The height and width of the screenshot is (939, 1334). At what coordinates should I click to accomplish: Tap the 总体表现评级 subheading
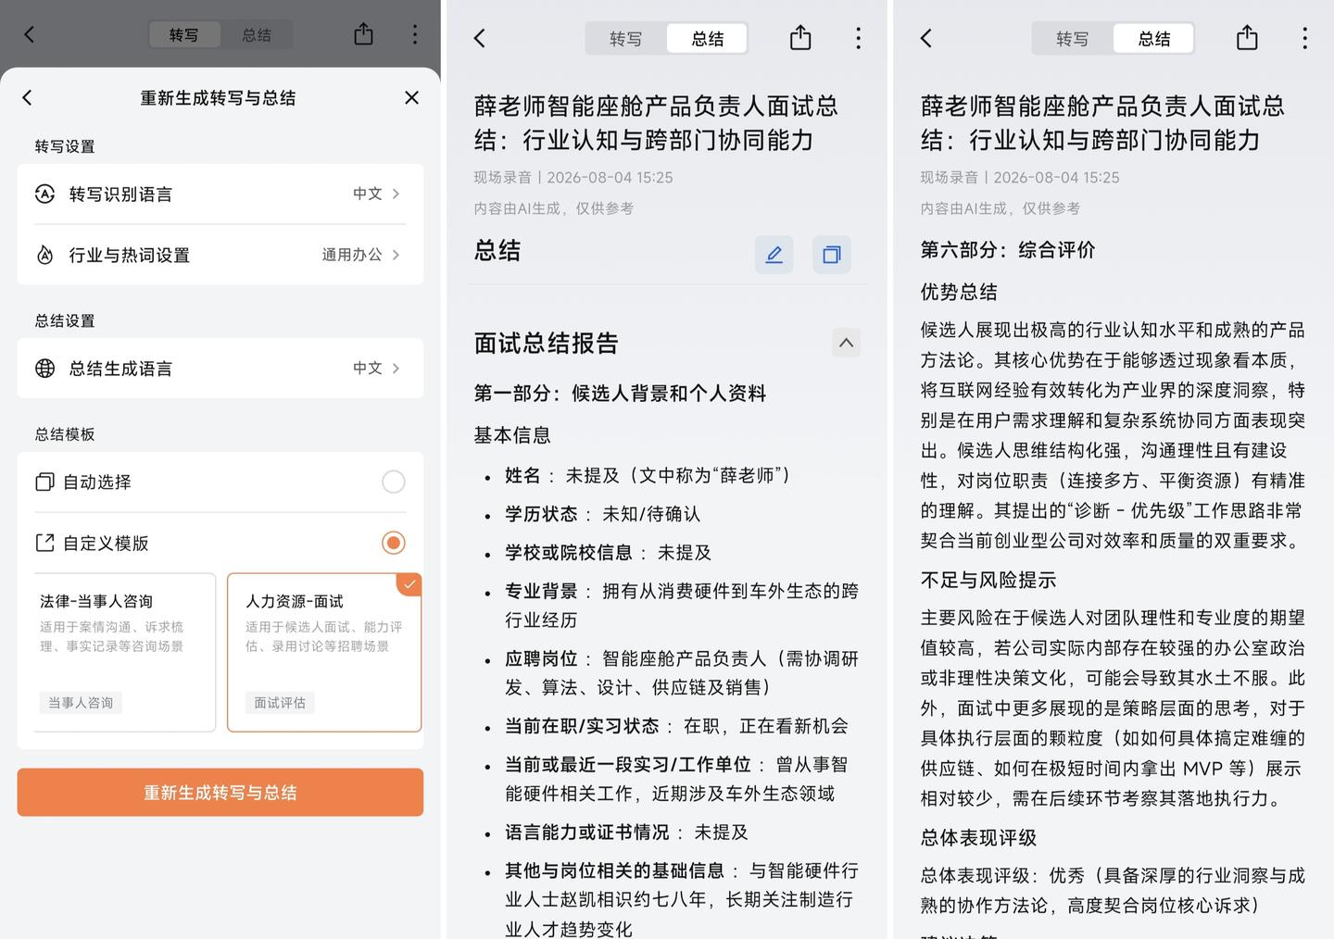pos(978,837)
